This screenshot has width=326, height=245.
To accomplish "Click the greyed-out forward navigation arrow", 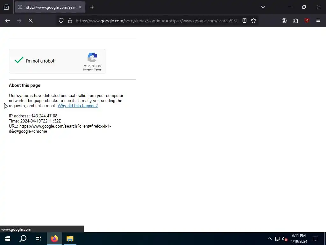I will click(19, 21).
